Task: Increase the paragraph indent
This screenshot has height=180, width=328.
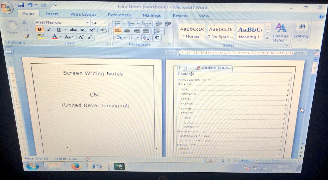Action: 168,23
